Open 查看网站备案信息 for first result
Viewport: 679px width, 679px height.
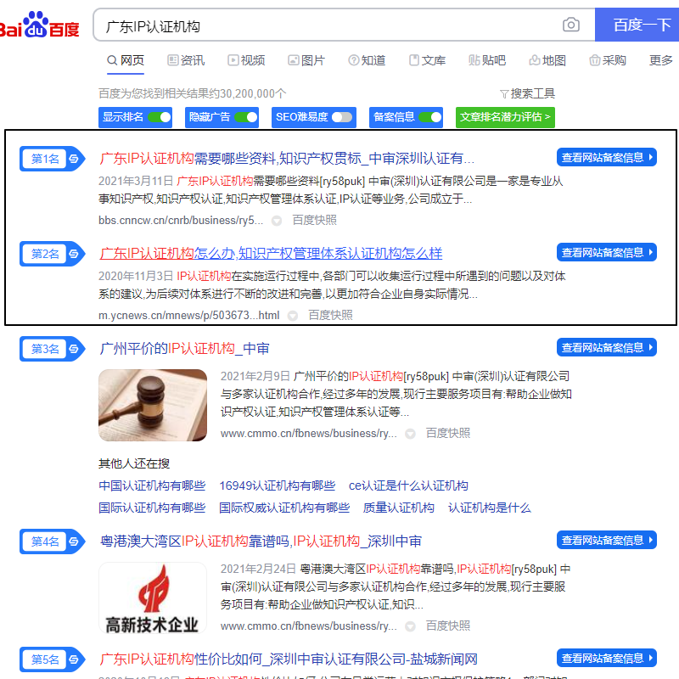[607, 157]
